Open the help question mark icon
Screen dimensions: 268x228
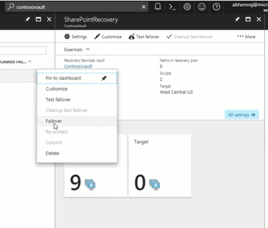click(x=216, y=7)
